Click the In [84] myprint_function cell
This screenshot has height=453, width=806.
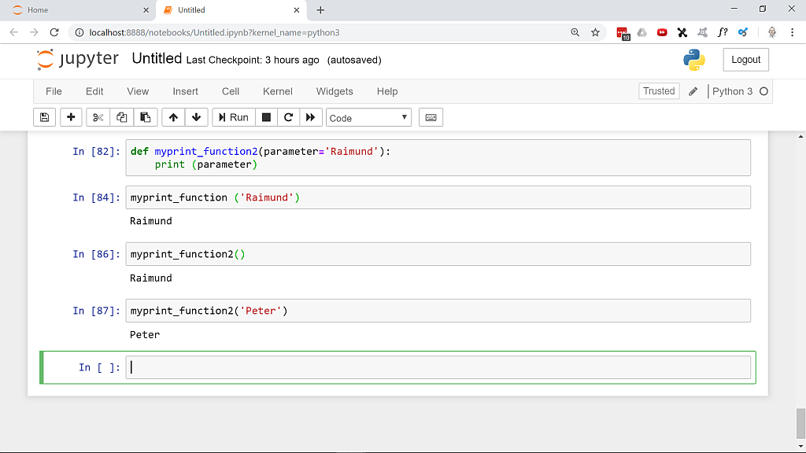pyautogui.click(x=438, y=197)
